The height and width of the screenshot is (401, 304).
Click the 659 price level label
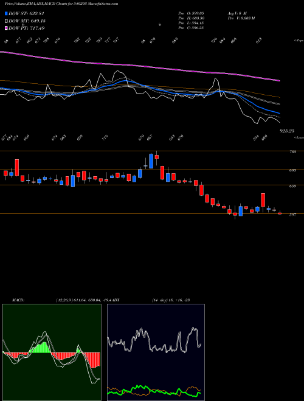click(x=292, y=186)
